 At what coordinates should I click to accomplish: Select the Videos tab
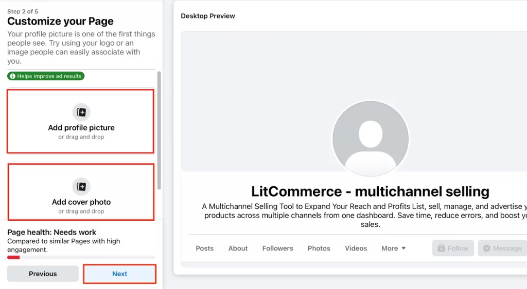(x=356, y=248)
